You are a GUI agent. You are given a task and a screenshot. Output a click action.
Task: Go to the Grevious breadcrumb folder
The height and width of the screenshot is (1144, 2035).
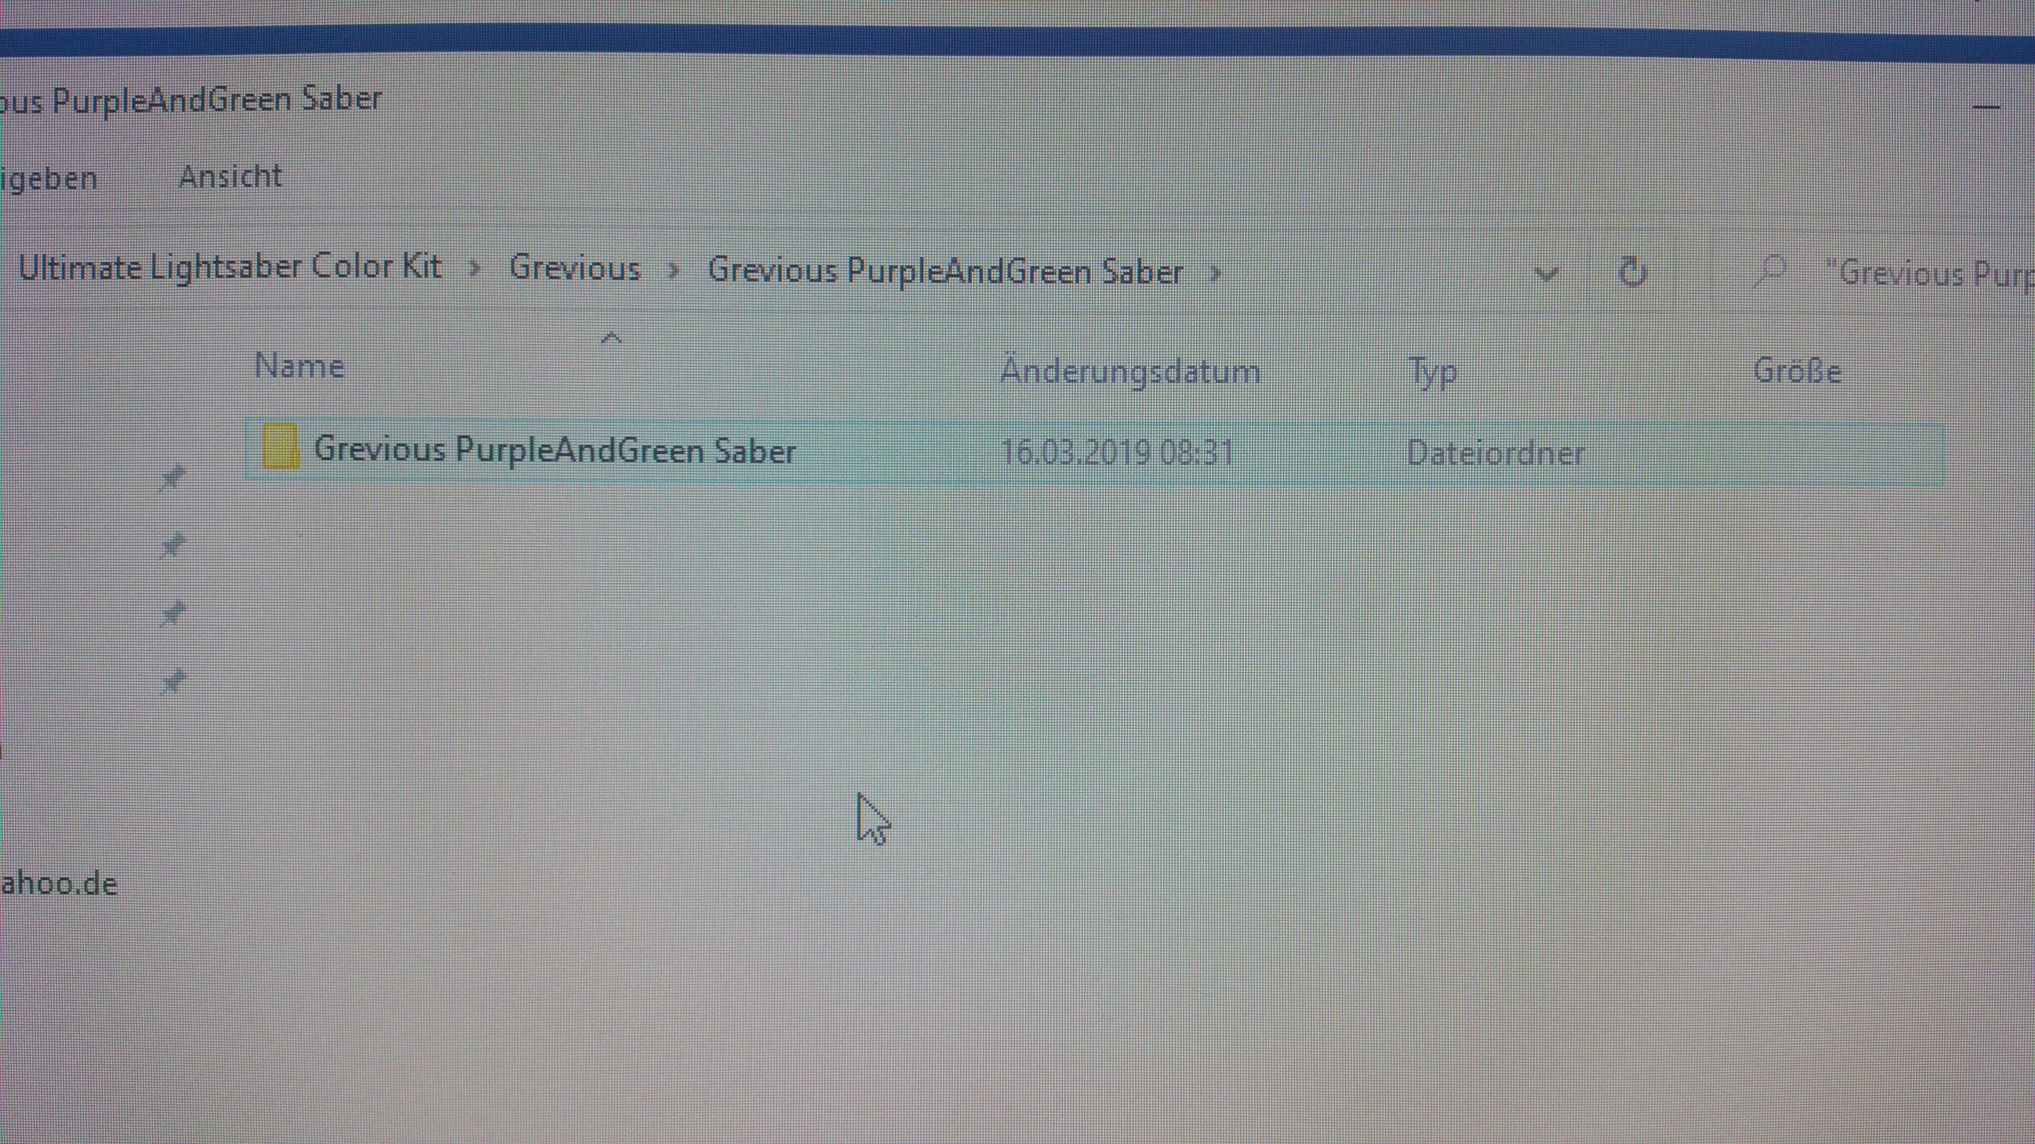[574, 269]
